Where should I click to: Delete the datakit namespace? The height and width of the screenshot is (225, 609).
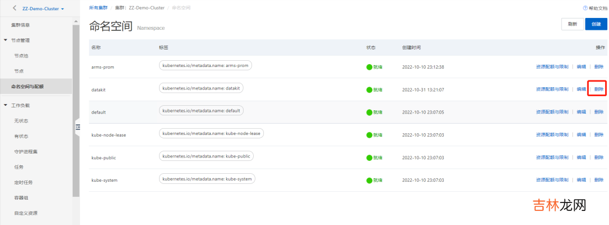click(x=598, y=89)
